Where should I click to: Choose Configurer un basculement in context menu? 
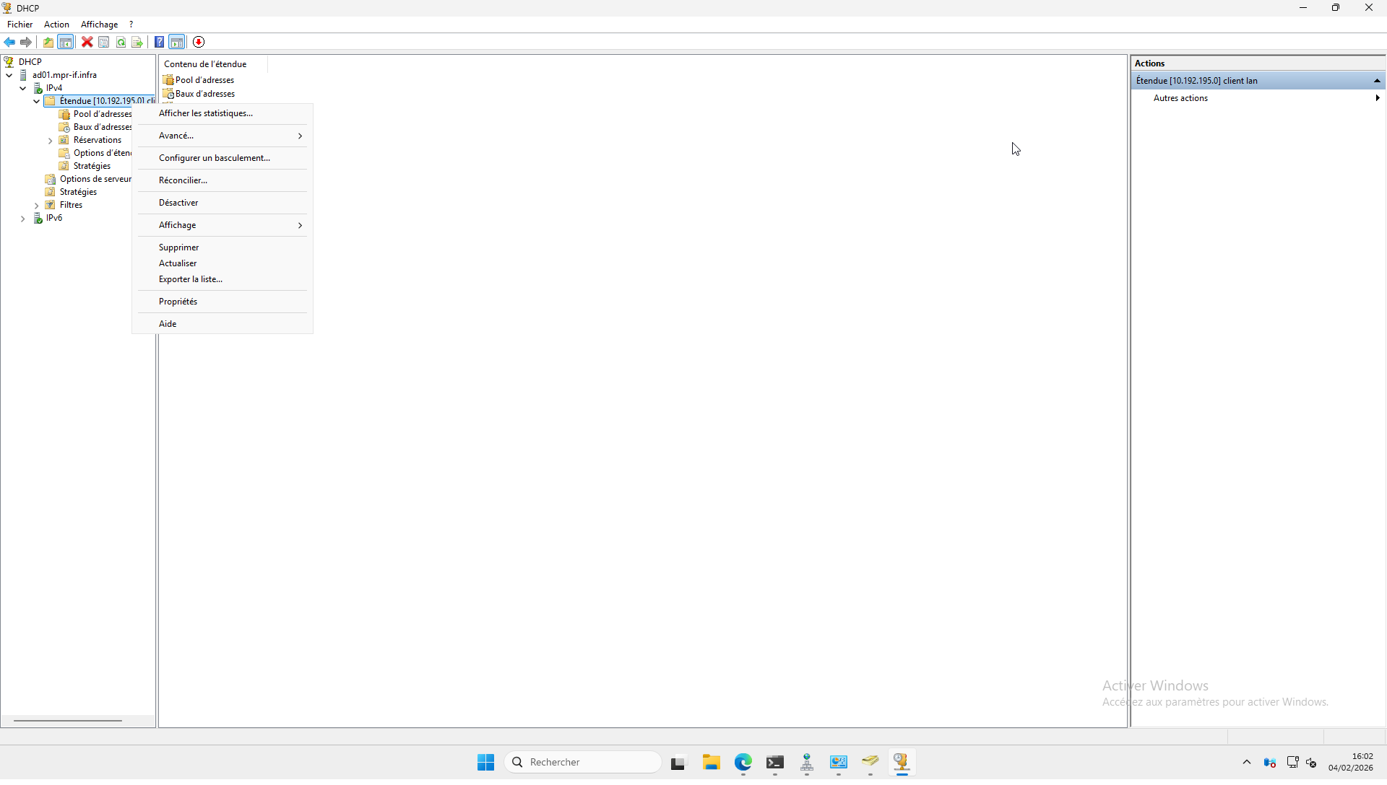(x=214, y=158)
